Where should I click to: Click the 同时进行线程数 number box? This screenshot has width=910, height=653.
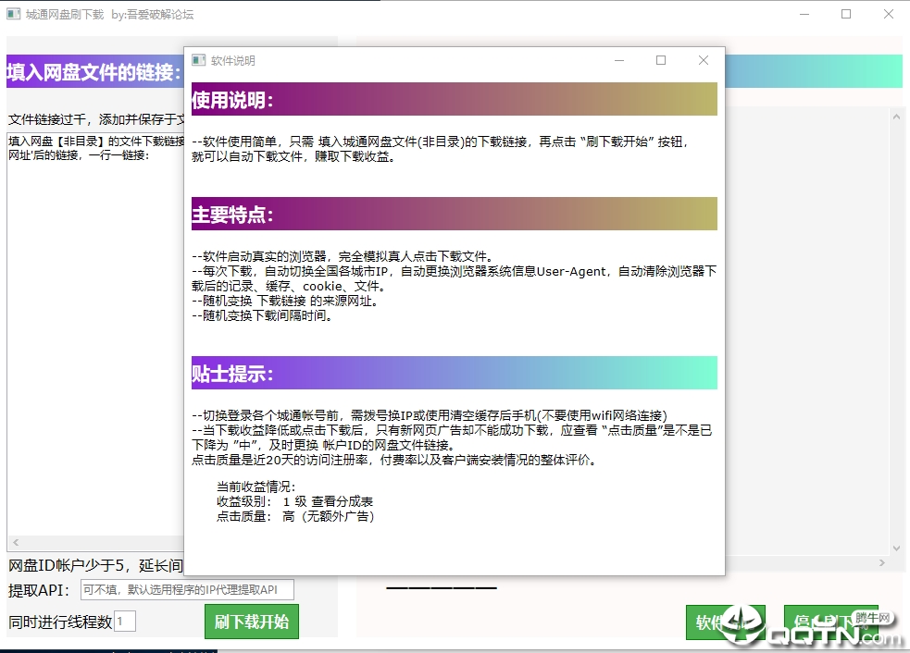pyautogui.click(x=125, y=622)
